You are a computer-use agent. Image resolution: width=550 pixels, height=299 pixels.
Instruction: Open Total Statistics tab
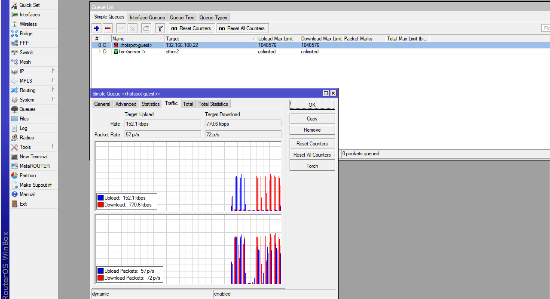click(213, 104)
